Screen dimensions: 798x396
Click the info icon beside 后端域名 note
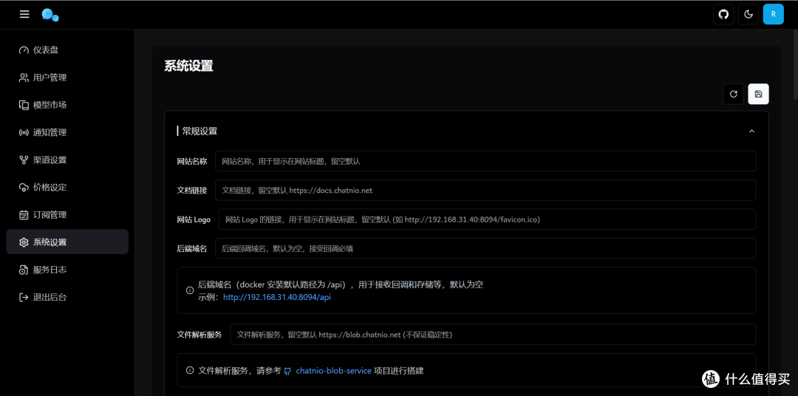click(190, 290)
